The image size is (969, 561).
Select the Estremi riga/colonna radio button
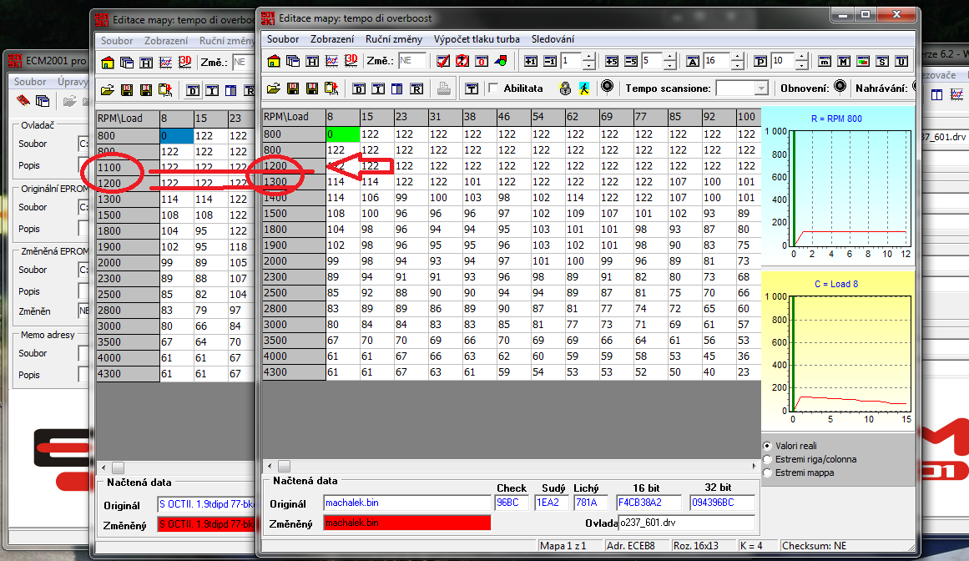767,459
